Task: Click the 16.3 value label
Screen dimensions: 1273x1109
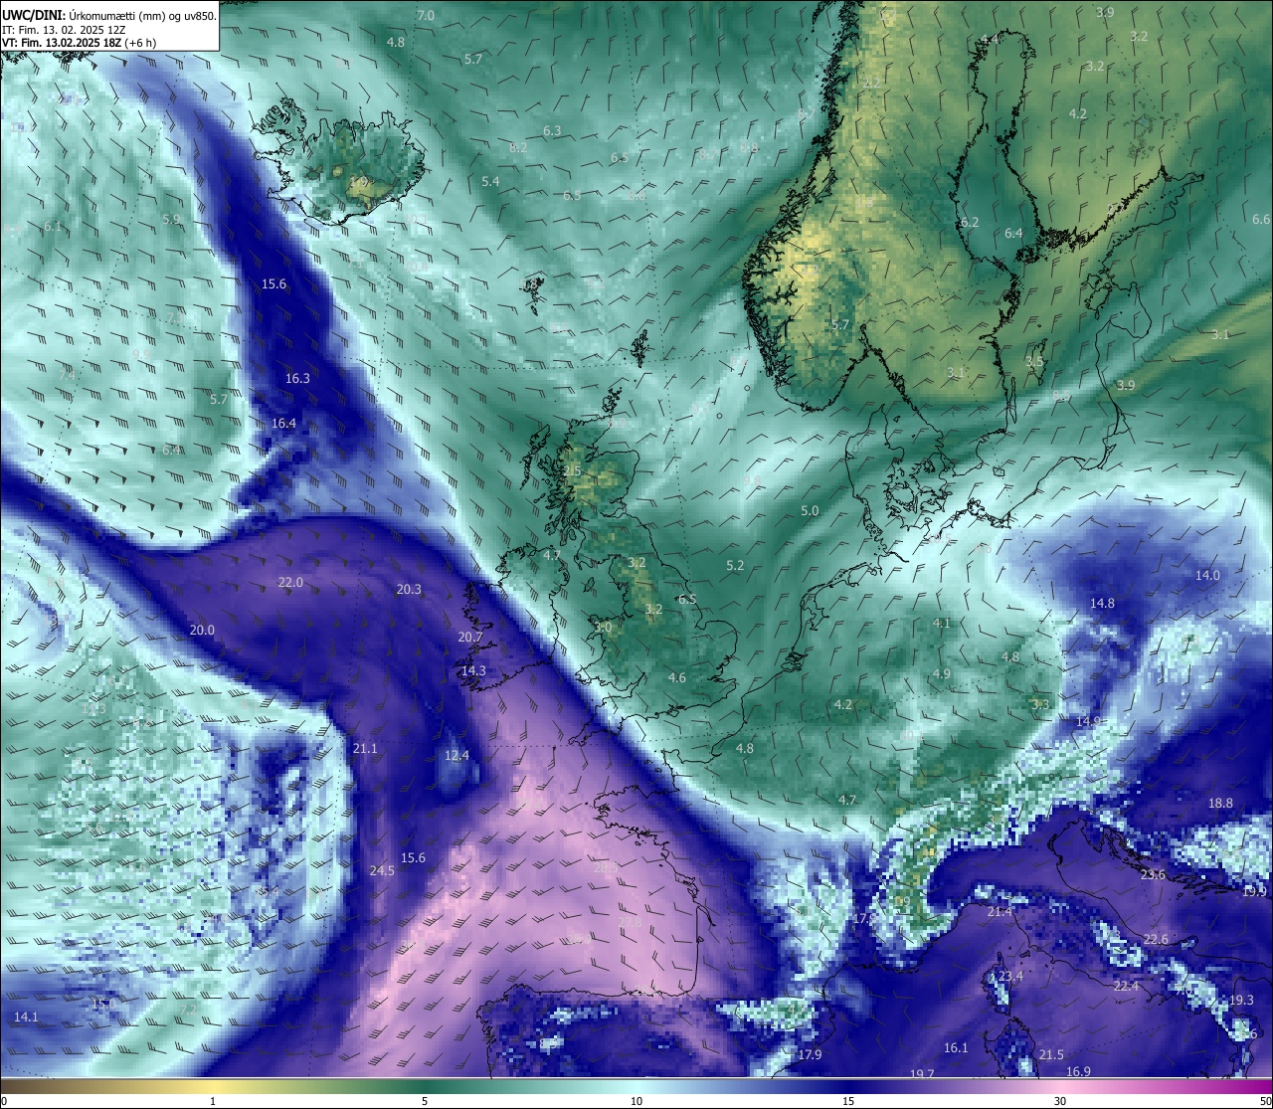Action: 297,378
